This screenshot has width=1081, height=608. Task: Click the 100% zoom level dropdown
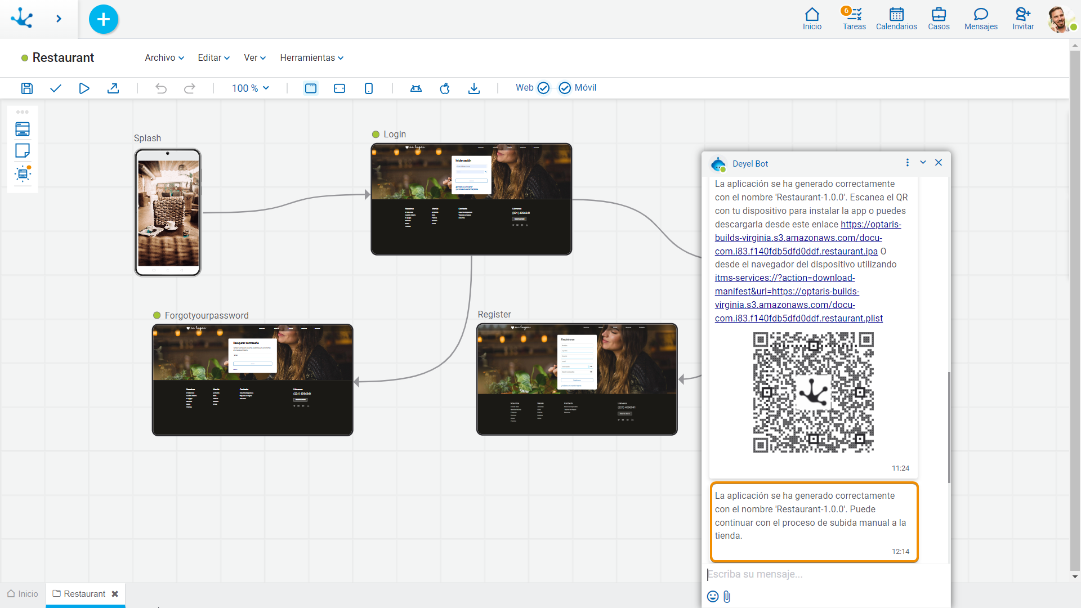click(249, 88)
